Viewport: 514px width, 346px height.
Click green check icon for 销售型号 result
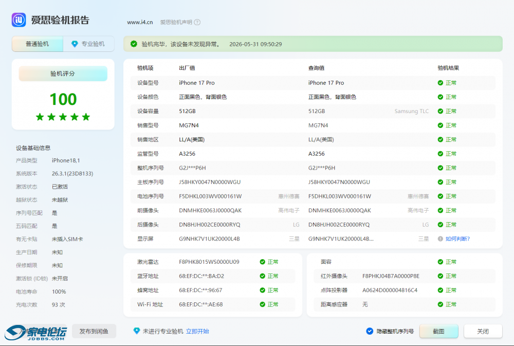pyautogui.click(x=440, y=125)
